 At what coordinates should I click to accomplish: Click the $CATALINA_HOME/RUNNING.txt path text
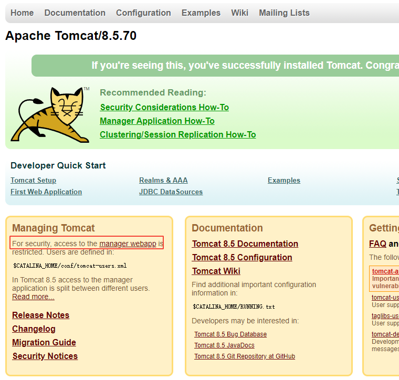point(234,307)
